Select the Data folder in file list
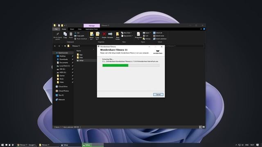262x147 pixels. 81,58
